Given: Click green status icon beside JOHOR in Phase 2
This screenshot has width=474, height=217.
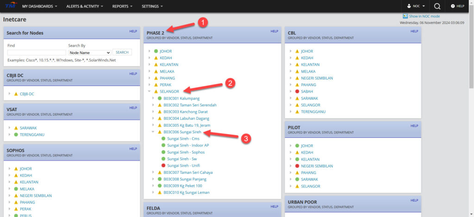Looking at the screenshot, I should [x=156, y=51].
